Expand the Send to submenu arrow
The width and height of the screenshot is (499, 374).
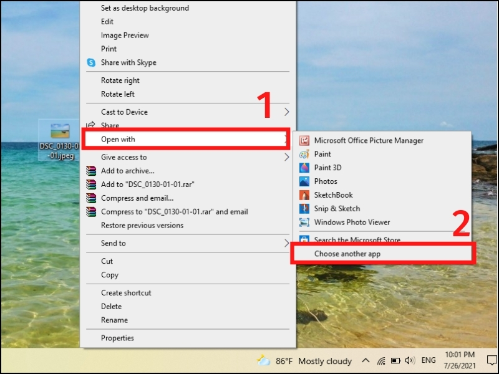click(x=287, y=243)
